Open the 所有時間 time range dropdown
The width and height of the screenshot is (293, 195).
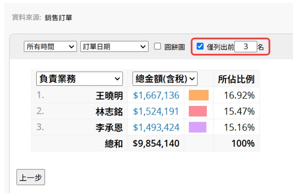(50, 47)
